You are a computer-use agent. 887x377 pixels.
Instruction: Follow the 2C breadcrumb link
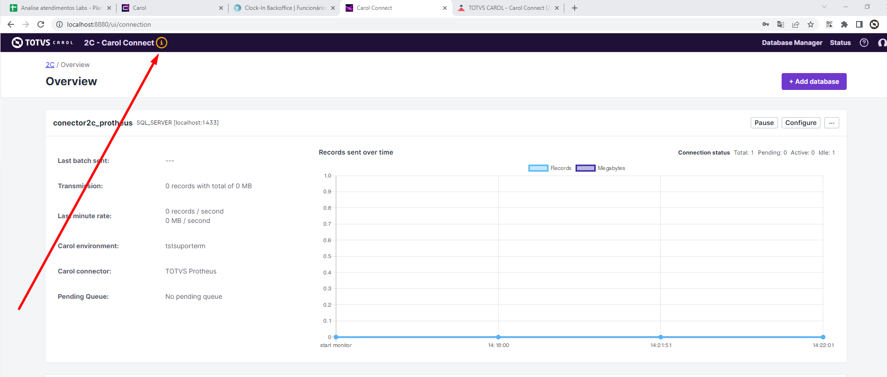(50, 65)
